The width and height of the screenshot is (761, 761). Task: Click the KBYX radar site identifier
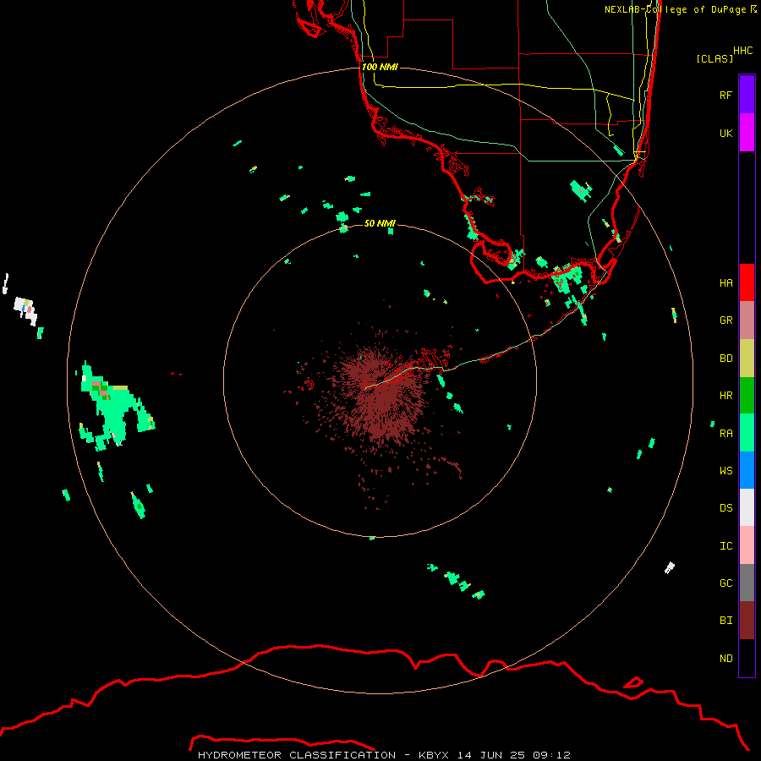tap(434, 755)
